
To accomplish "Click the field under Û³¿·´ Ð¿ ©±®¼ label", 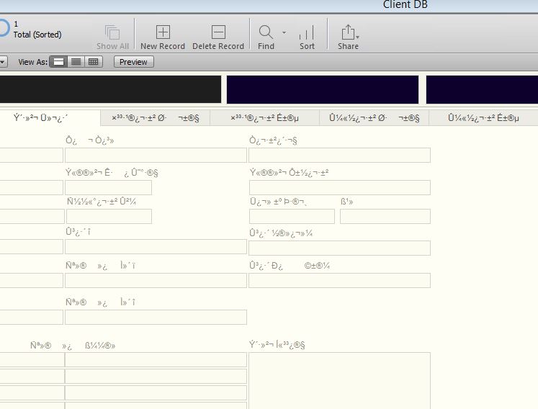I will click(339, 280).
